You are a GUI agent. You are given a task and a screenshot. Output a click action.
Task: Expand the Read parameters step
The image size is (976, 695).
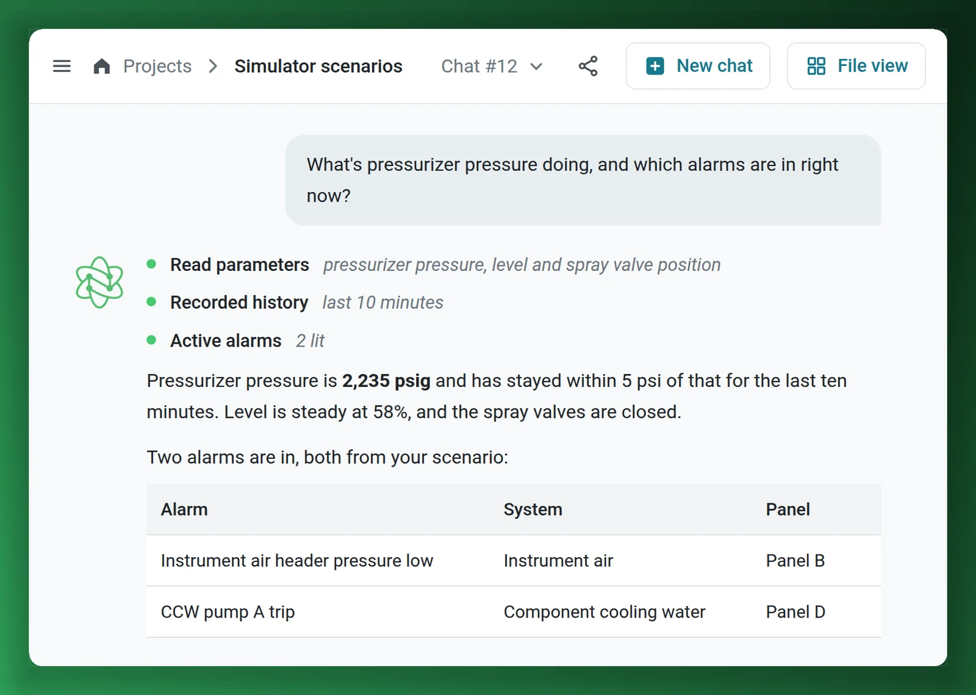[240, 265]
